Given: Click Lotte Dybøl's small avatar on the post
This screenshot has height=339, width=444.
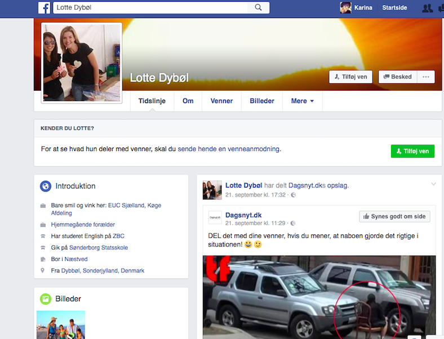Looking at the screenshot, I should tap(212, 190).
